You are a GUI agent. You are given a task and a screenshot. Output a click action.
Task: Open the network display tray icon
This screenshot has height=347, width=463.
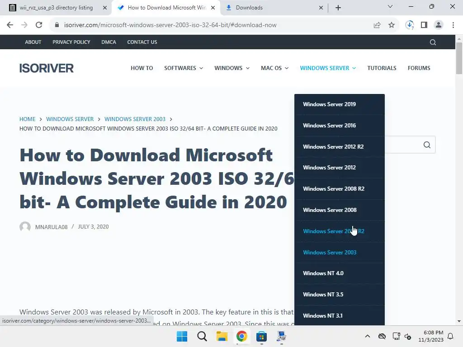396,336
